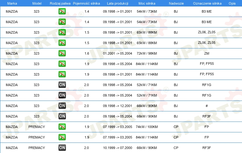Select the engine capacity value '1.6'
Image resolution: width=242 pixels, height=153 pixels.
point(87,53)
